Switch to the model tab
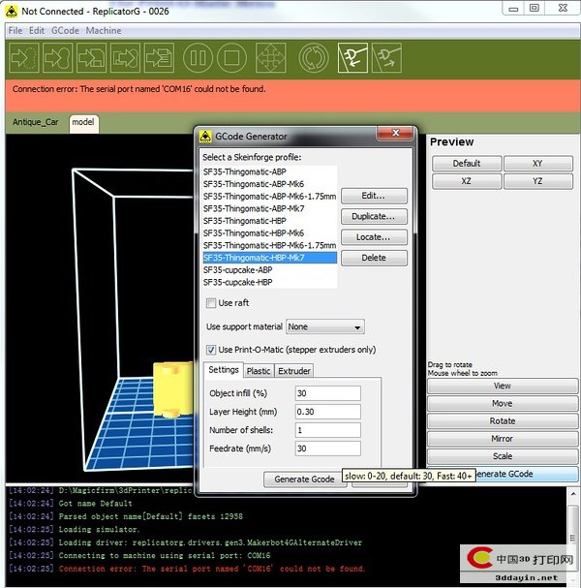Screen dimensions: 581x588 (x=83, y=123)
